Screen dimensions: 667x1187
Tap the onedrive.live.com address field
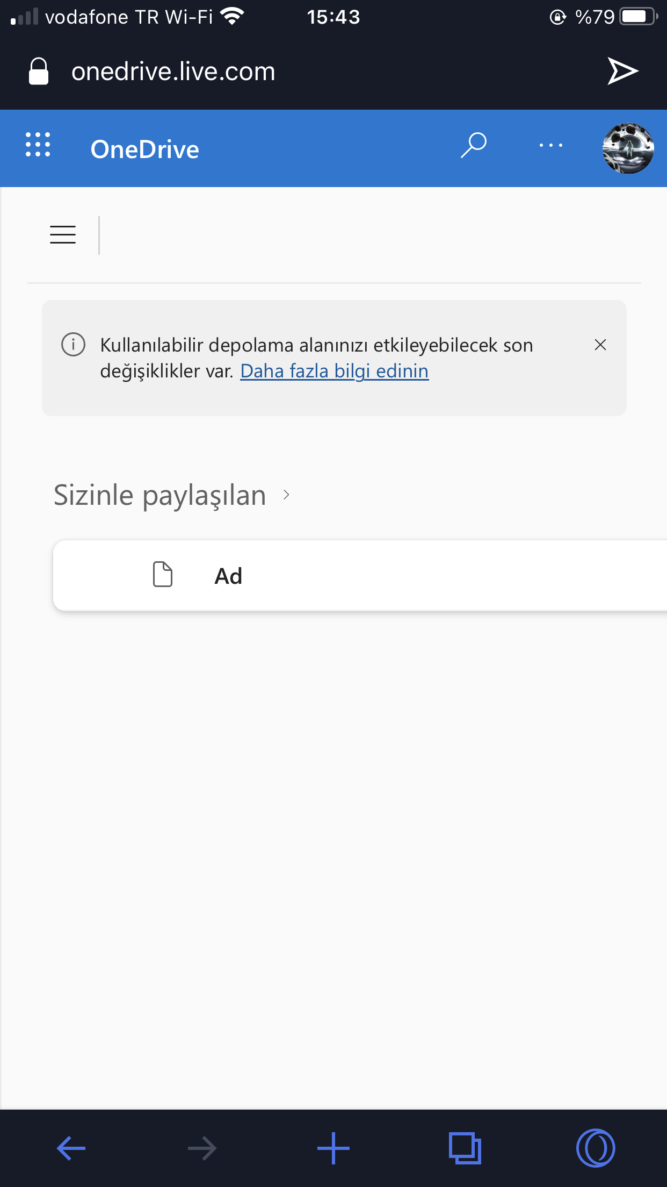pos(173,71)
